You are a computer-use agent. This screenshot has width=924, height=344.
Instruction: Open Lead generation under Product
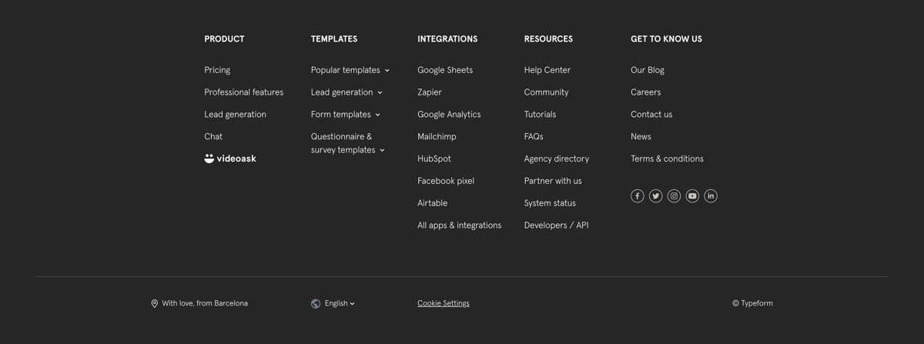click(235, 115)
